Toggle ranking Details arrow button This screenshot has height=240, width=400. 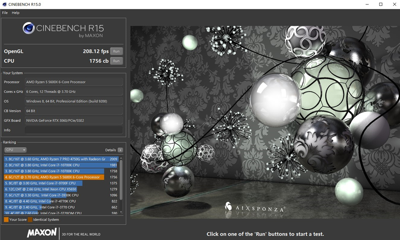[x=120, y=150]
